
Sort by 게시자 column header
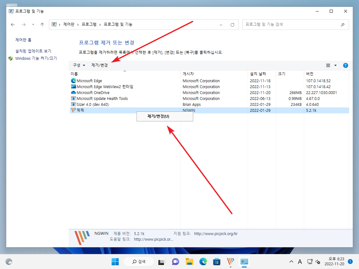[x=214, y=74]
